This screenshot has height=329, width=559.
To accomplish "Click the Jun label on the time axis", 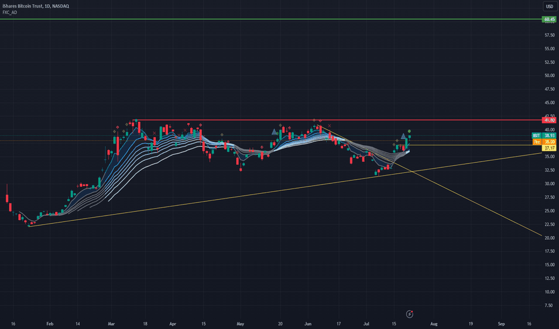I will point(308,324).
